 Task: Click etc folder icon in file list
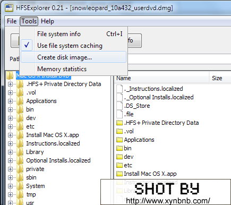pyautogui.click(x=119, y=165)
